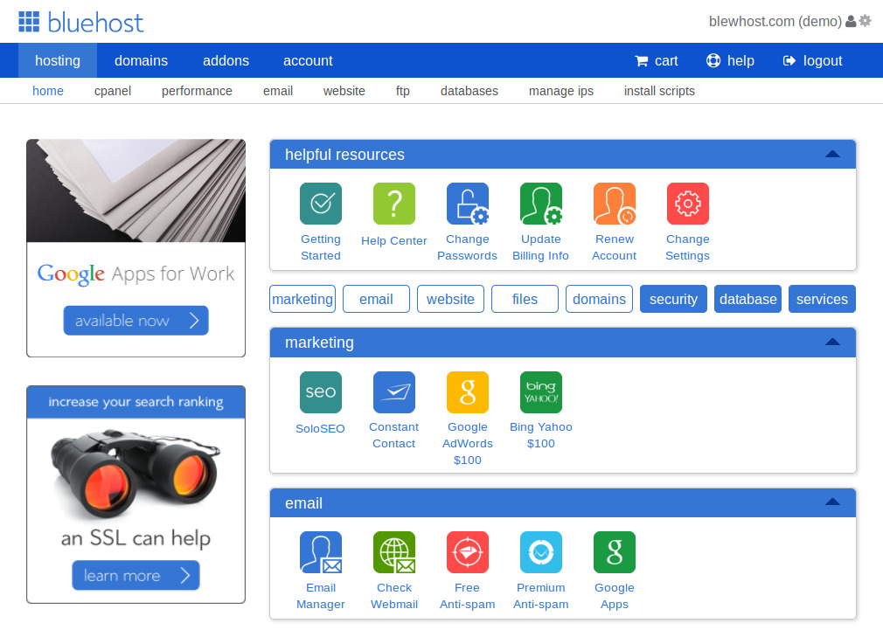This screenshot has width=883, height=630.
Task: Open the Premium Anti-spam icon
Action: (540, 551)
